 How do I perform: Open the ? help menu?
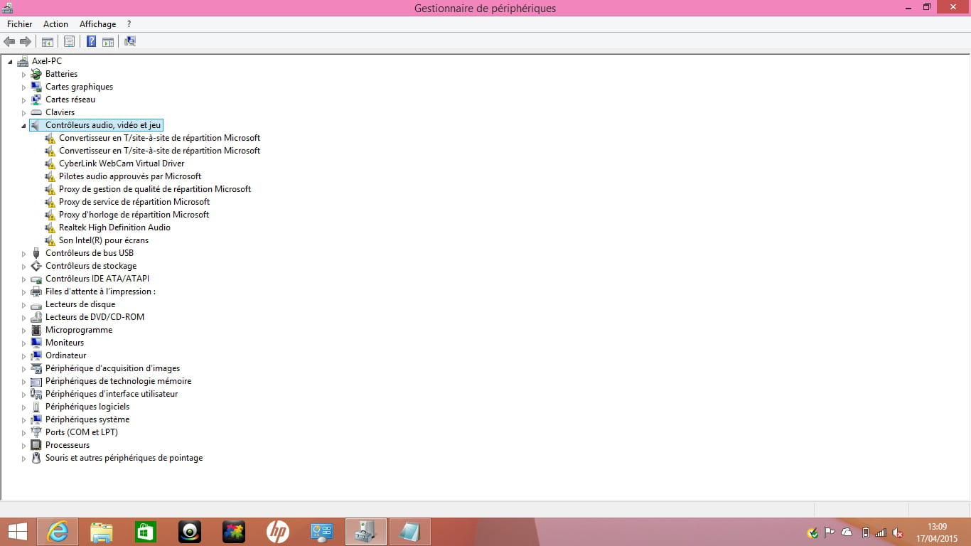click(x=129, y=24)
